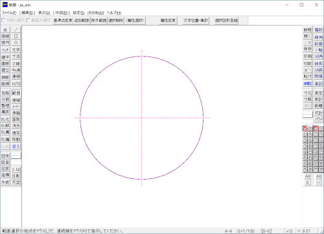Select the 範囲 range selection tool
Image resolution: width=324 pixels, height=234 pixels.
(x=16, y=93)
